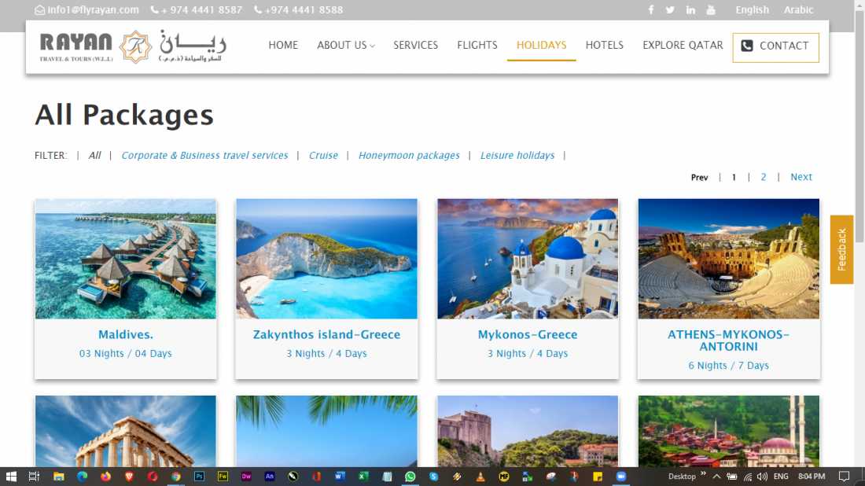Open the Twitter social icon
865x486 pixels.
(x=670, y=10)
